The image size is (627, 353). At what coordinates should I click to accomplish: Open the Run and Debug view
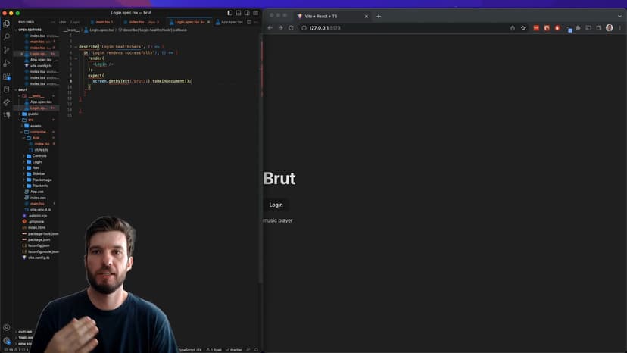[7, 63]
